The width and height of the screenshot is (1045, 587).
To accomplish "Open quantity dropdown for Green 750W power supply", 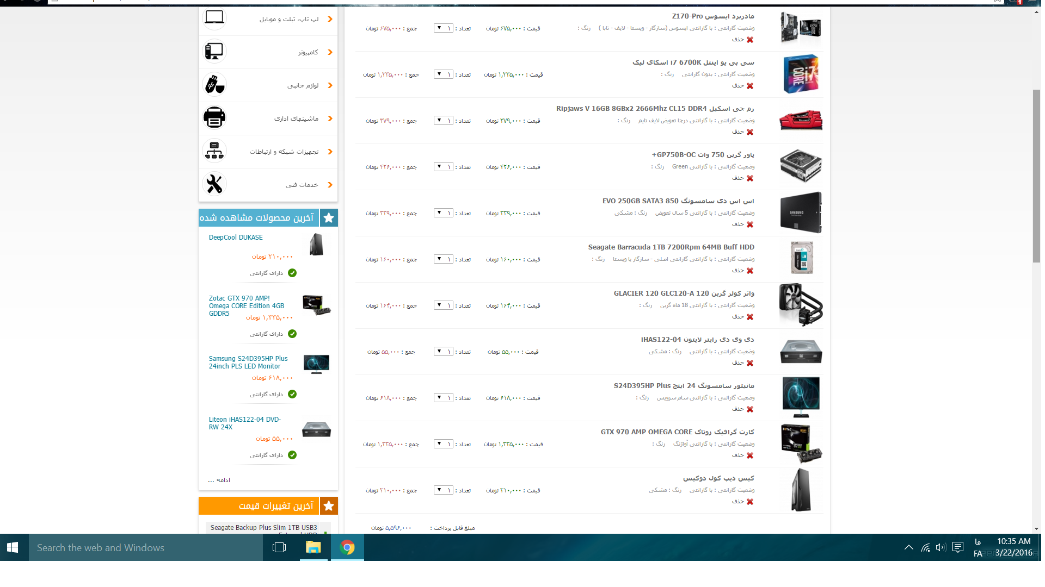I will (x=444, y=167).
